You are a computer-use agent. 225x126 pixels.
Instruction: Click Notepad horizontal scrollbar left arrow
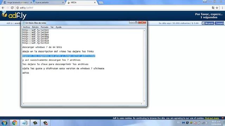pos(24,104)
